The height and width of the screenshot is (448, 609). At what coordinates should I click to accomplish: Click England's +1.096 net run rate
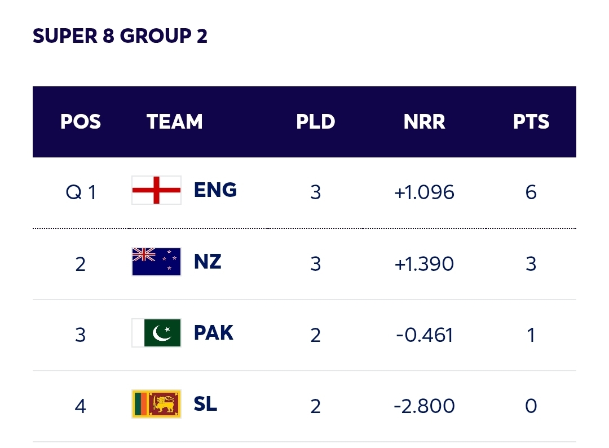[424, 192]
